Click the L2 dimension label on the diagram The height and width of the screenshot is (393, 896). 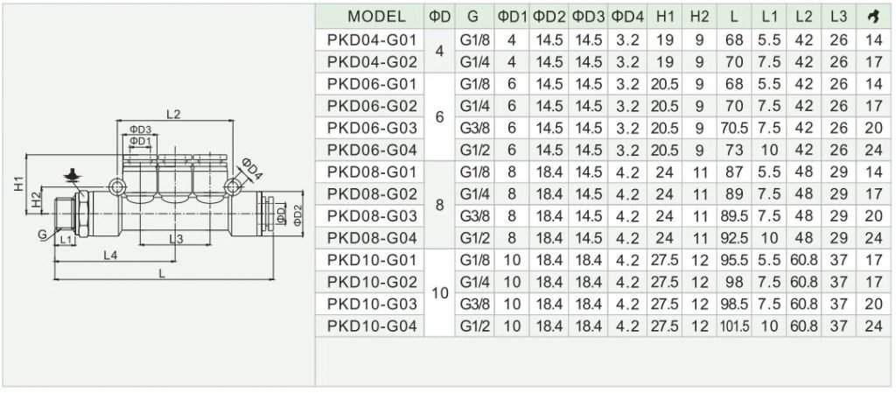tap(173, 114)
